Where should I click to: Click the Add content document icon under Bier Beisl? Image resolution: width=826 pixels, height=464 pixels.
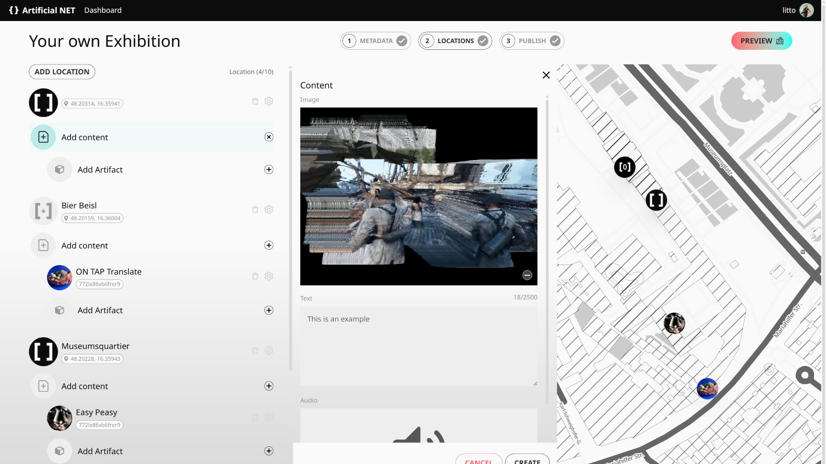(43, 245)
